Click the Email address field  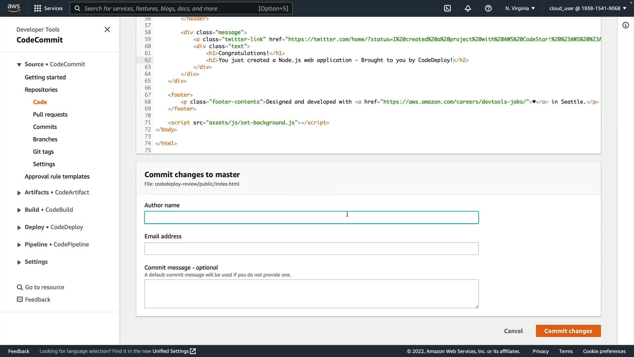311,249
